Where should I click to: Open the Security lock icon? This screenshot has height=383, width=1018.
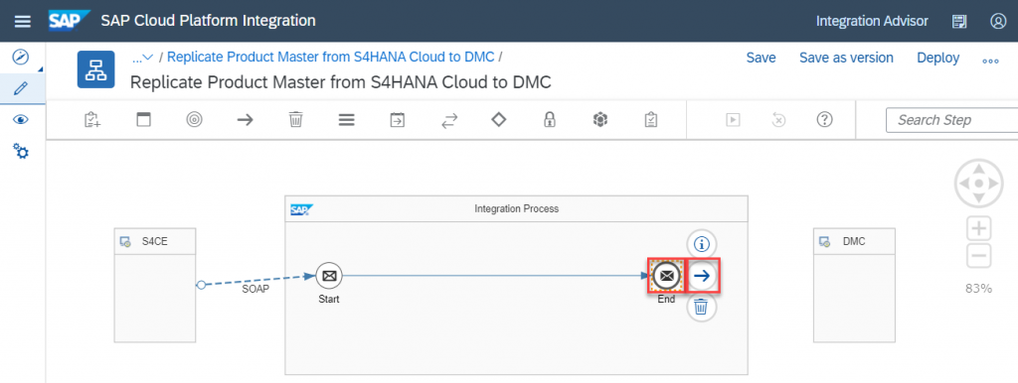pyautogui.click(x=550, y=120)
